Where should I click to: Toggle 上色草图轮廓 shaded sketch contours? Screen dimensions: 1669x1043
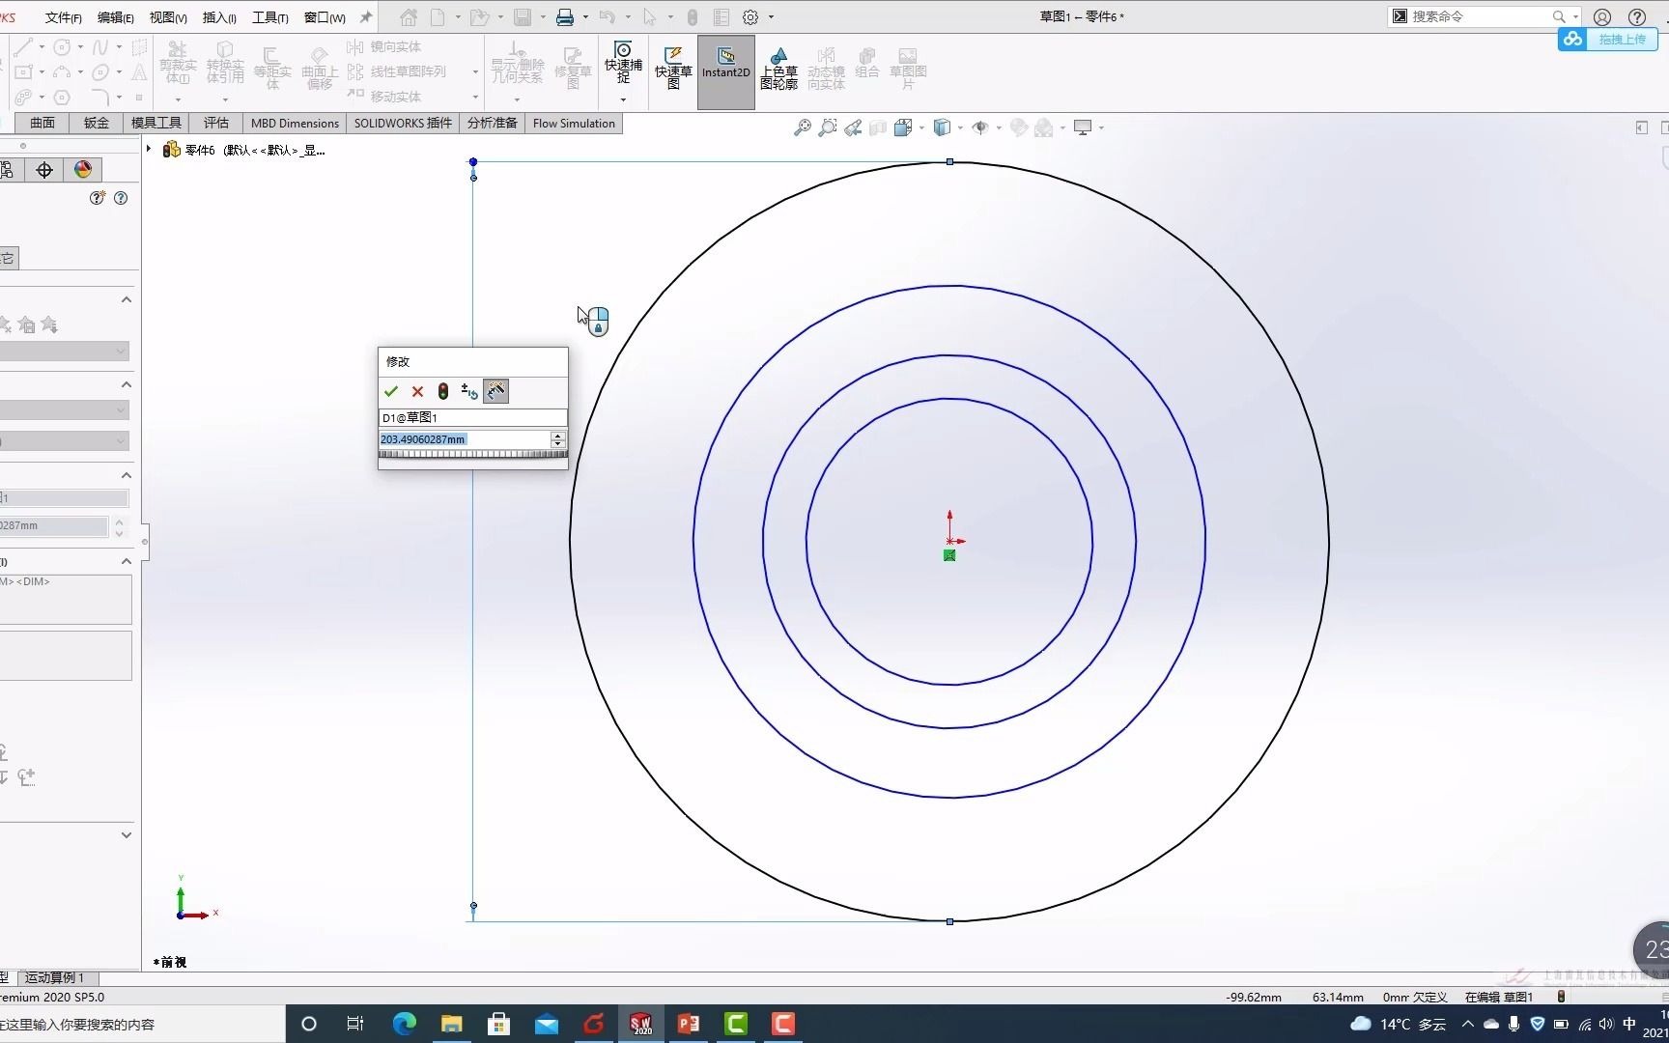coord(778,69)
